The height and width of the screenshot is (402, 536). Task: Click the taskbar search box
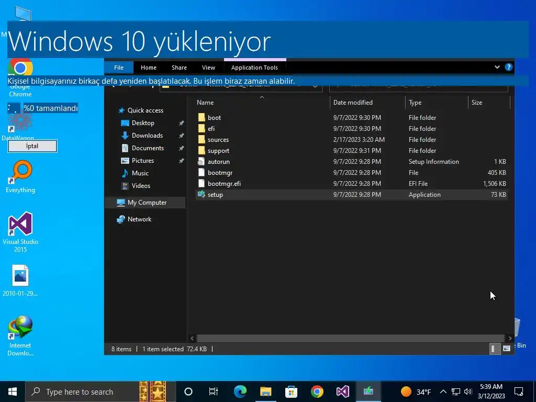[100, 392]
